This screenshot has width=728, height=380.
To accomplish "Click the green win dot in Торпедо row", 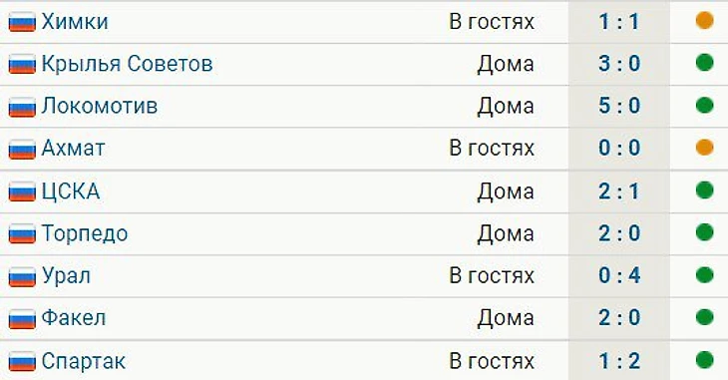I will 704,232.
